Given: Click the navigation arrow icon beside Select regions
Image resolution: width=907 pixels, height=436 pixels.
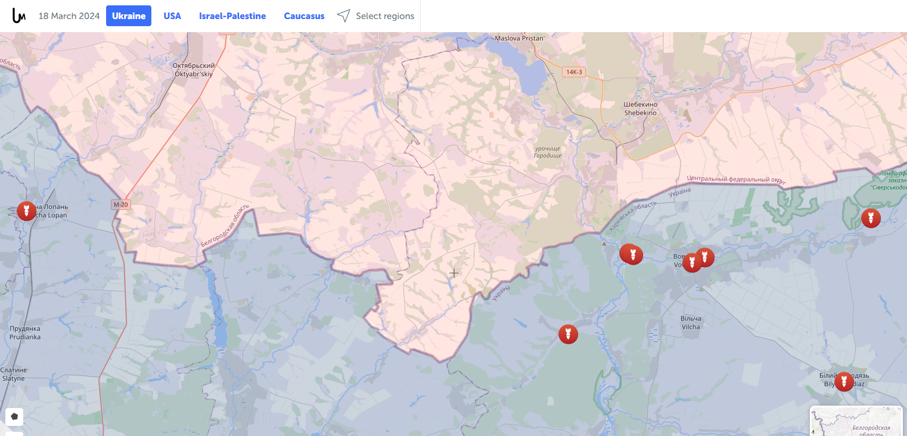Looking at the screenshot, I should (343, 16).
